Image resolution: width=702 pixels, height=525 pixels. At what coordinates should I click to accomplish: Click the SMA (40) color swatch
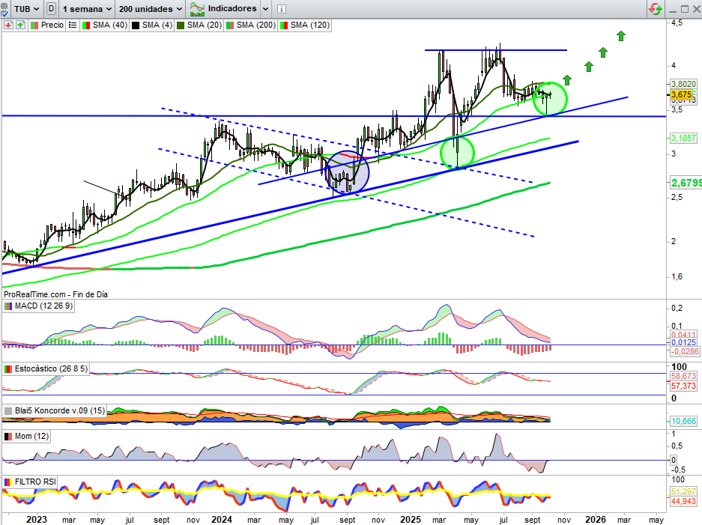[85, 25]
